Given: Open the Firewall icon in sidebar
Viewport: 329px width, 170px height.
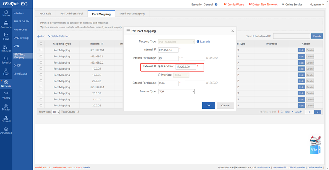Looking at the screenshot, I should pos(6,119).
